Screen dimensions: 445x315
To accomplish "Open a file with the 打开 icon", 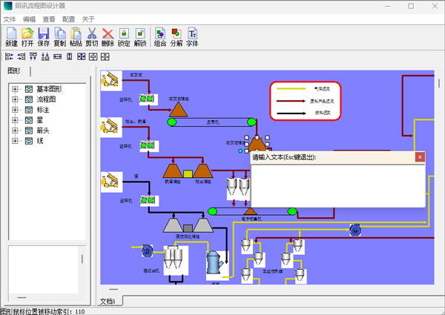I will [27, 34].
